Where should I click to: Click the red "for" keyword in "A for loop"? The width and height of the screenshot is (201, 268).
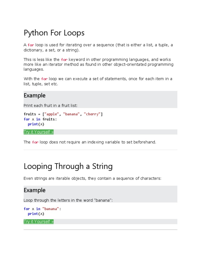click(31, 45)
